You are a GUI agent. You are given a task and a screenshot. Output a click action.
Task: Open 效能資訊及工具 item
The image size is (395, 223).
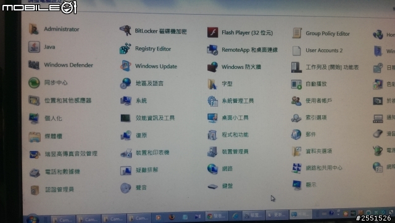point(148,118)
